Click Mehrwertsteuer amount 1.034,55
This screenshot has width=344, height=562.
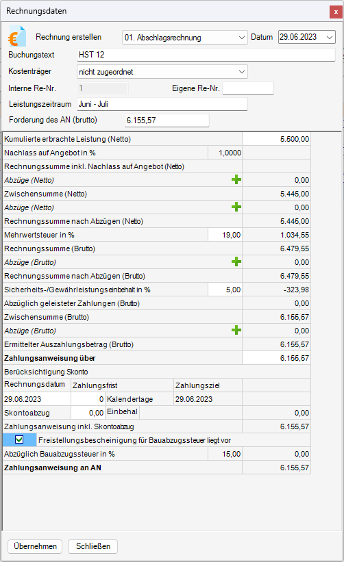[x=276, y=235]
